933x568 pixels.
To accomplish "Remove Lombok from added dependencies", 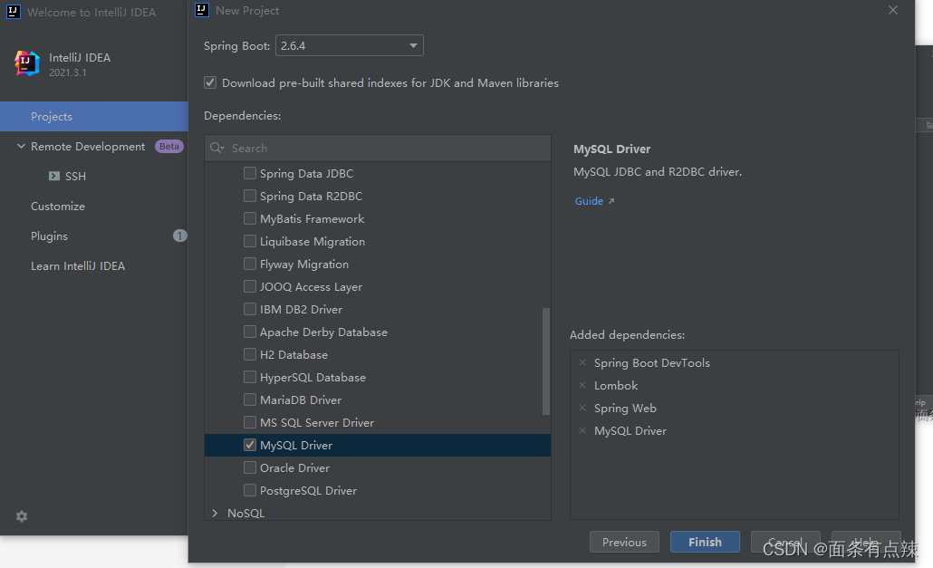I will (x=582, y=385).
